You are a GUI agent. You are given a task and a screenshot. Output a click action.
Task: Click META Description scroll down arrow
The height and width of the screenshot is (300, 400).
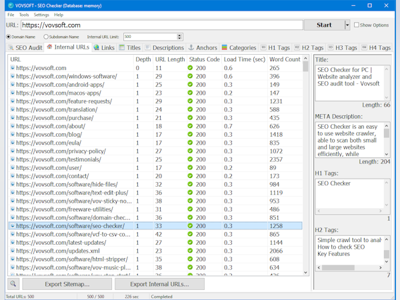387,154
